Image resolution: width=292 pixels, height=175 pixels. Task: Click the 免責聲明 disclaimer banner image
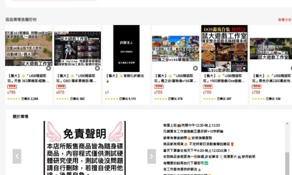point(85,148)
